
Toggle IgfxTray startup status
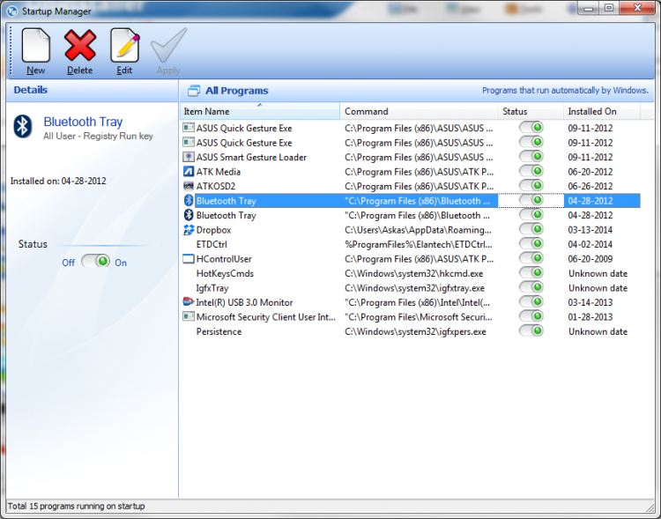[x=531, y=287]
